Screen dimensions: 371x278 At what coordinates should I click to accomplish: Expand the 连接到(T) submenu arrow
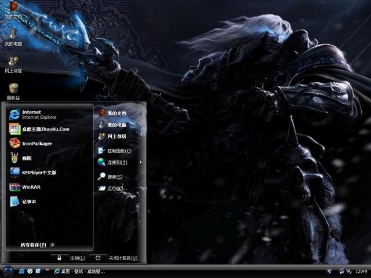[x=140, y=162]
